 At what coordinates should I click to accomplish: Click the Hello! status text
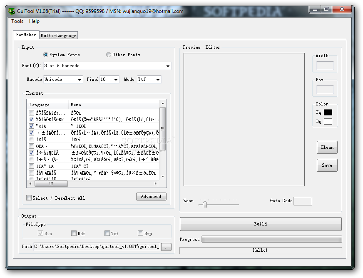click(260, 250)
